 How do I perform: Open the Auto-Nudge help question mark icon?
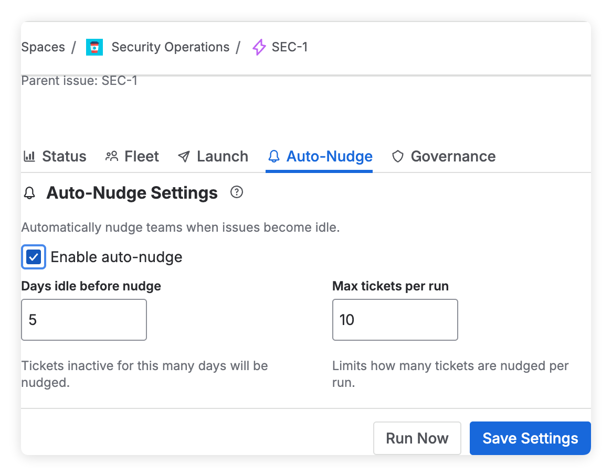tap(237, 192)
